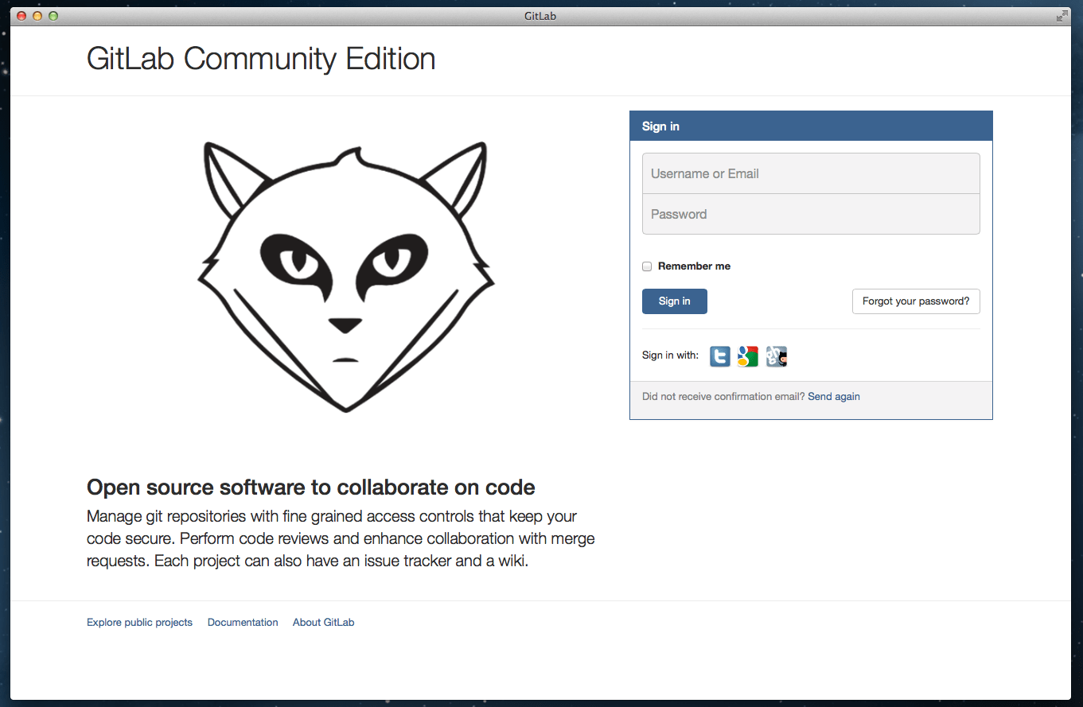Click the Open source software heading text
This screenshot has width=1083, height=707.
click(310, 487)
